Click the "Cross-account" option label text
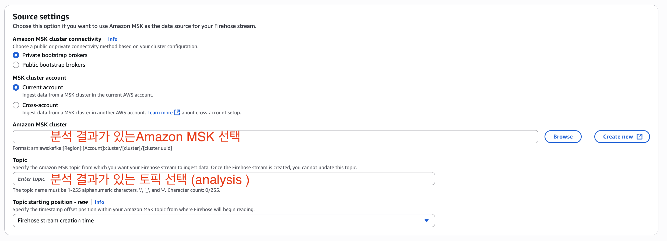The height and width of the screenshot is (241, 667). coord(40,105)
